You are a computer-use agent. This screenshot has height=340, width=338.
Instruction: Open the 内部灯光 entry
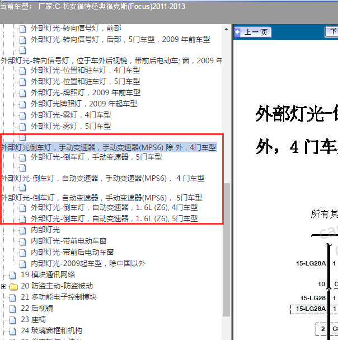pyautogui.click(x=45, y=230)
